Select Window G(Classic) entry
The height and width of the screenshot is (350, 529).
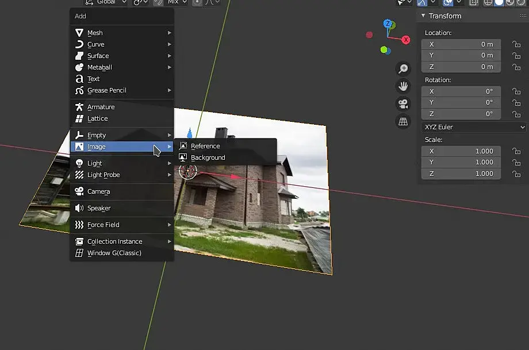point(114,253)
